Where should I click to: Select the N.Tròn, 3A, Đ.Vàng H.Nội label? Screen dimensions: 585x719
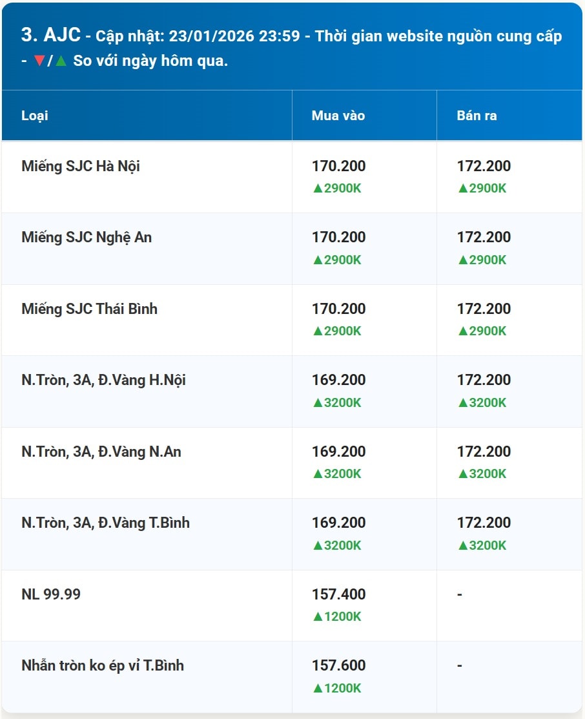pos(103,380)
